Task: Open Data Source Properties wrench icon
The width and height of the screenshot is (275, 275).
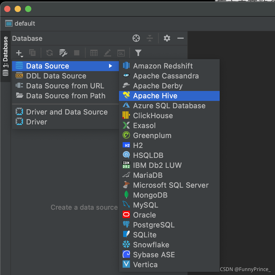Action: click(63, 53)
